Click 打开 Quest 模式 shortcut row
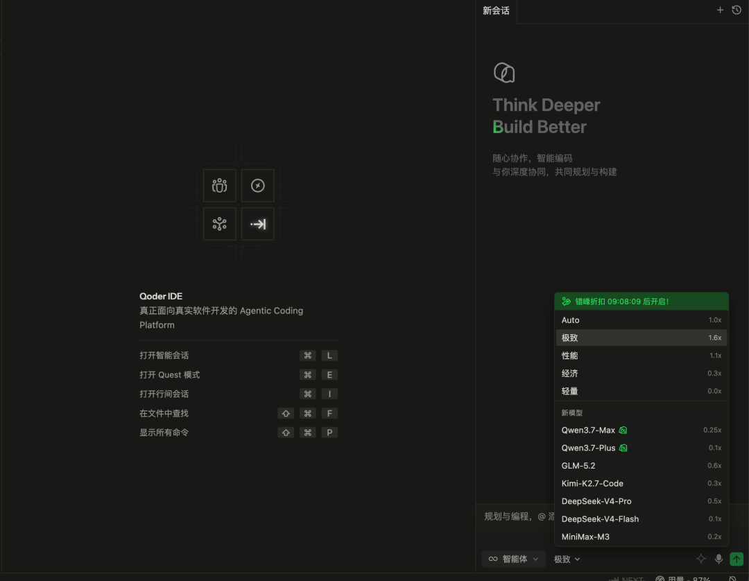This screenshot has height=581, width=749. click(239, 375)
